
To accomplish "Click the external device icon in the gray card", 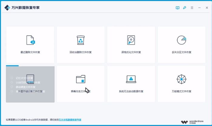I will (x=30, y=79).
